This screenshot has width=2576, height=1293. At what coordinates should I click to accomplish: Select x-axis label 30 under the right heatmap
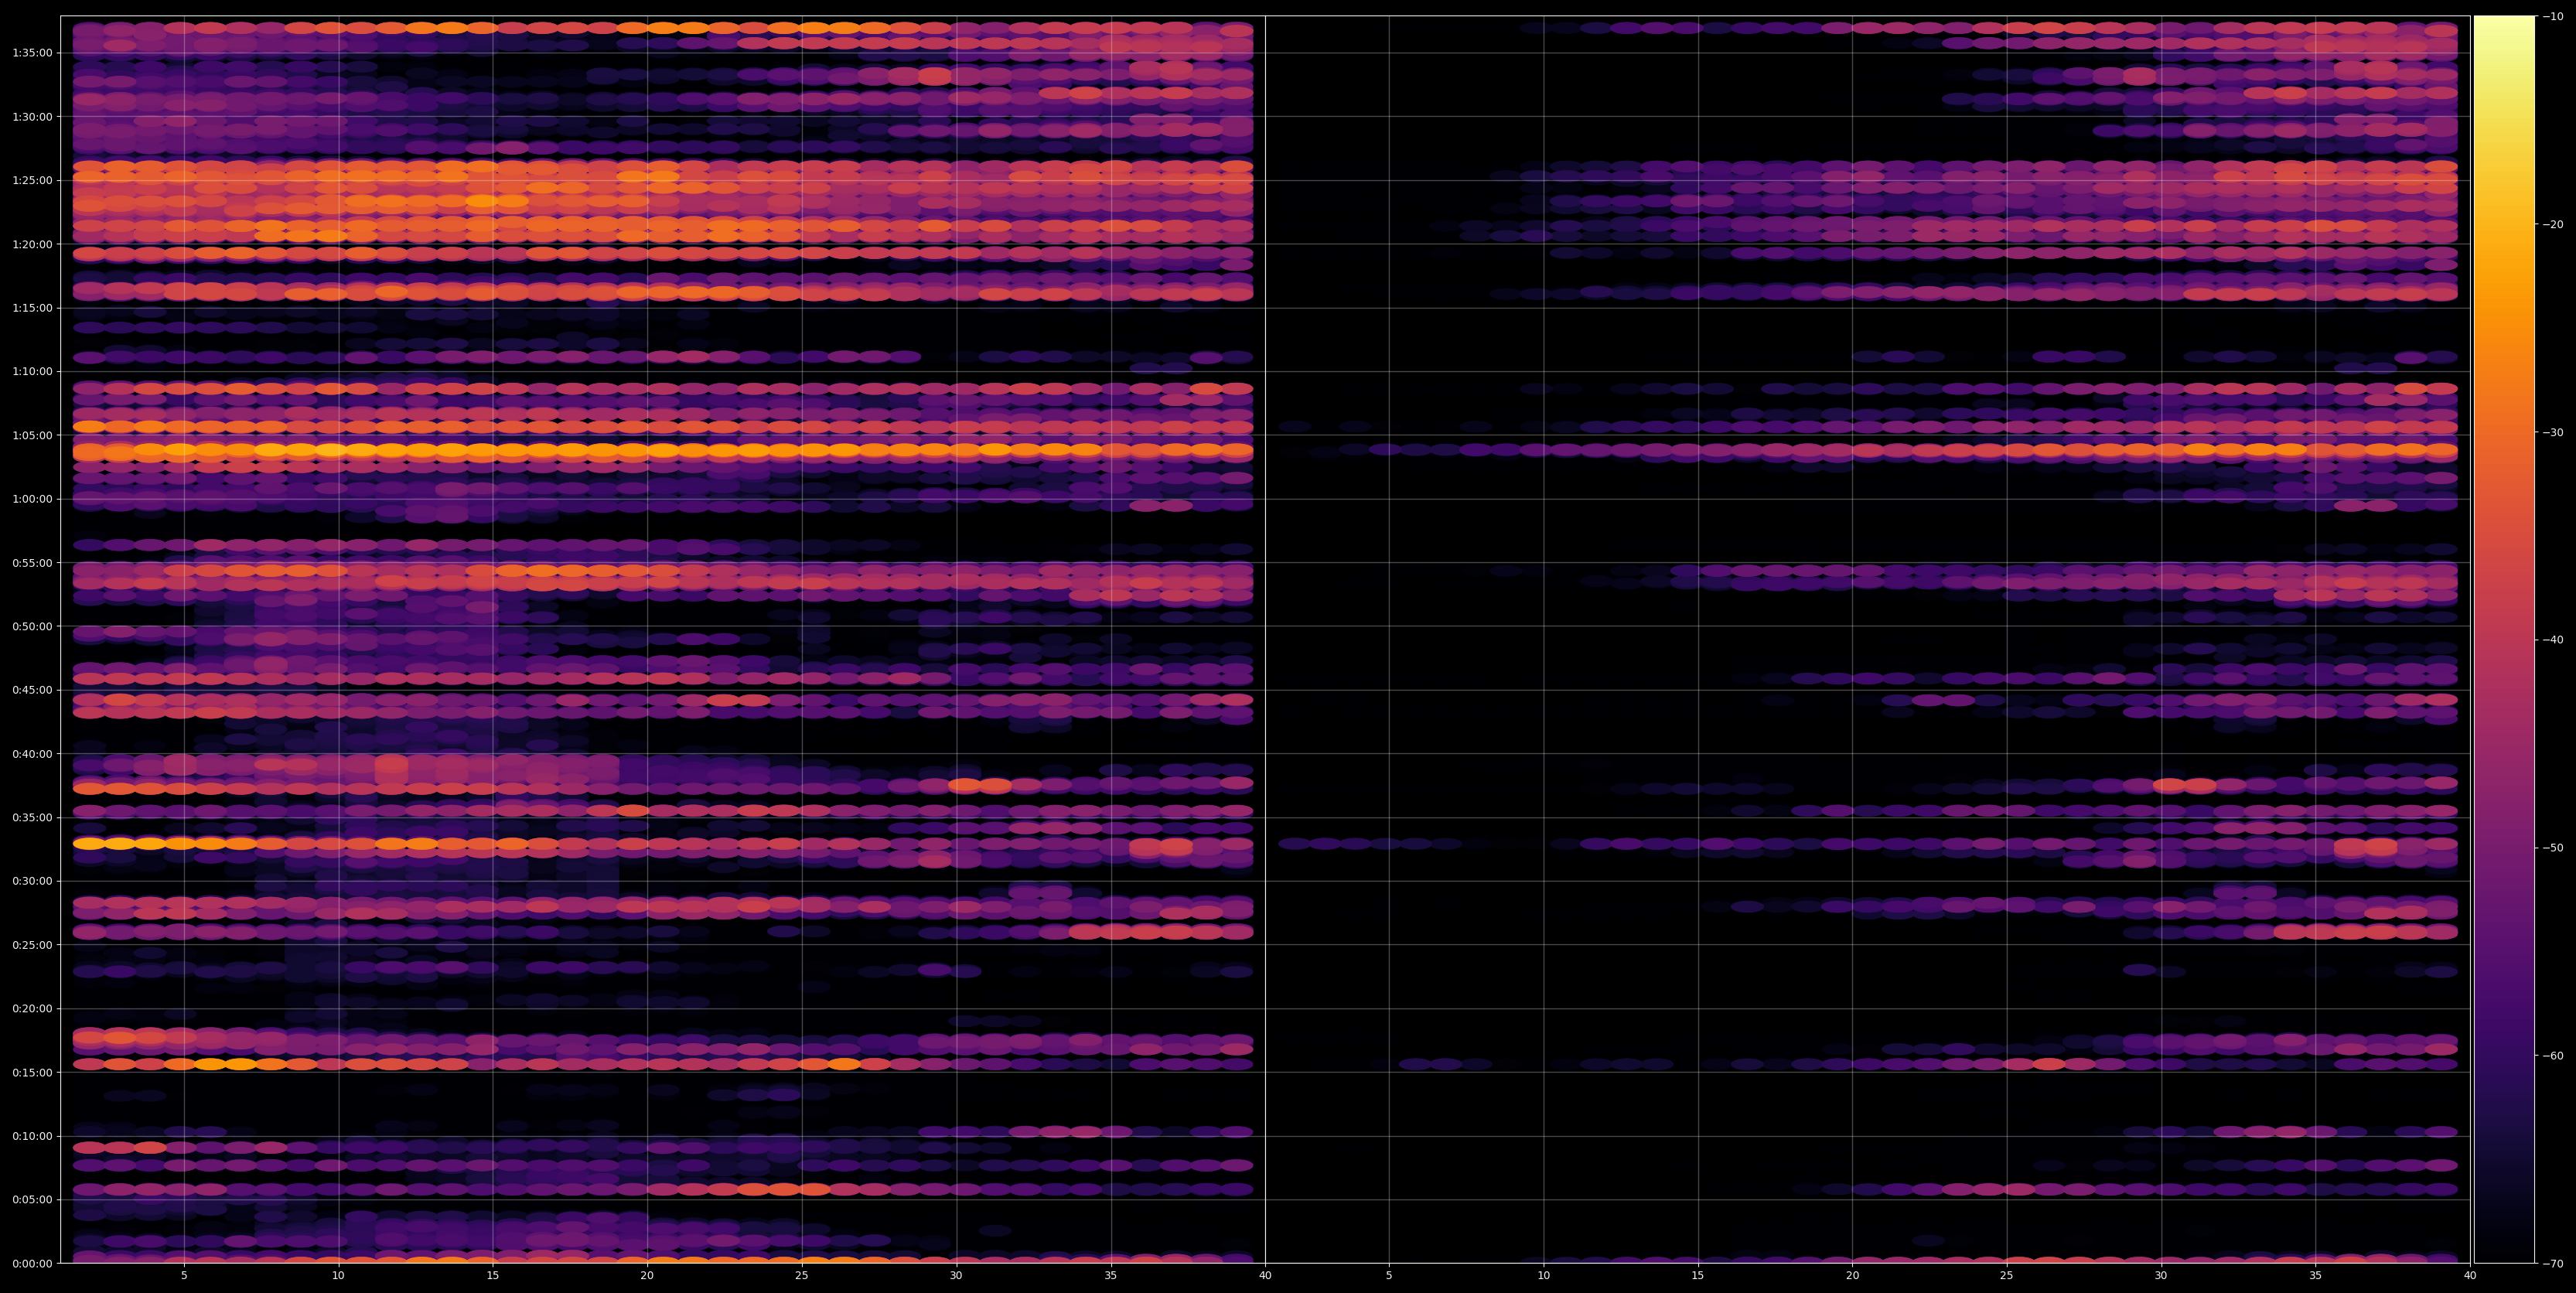2161,1276
